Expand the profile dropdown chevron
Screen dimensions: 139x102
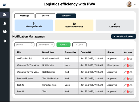[x=135, y=4]
